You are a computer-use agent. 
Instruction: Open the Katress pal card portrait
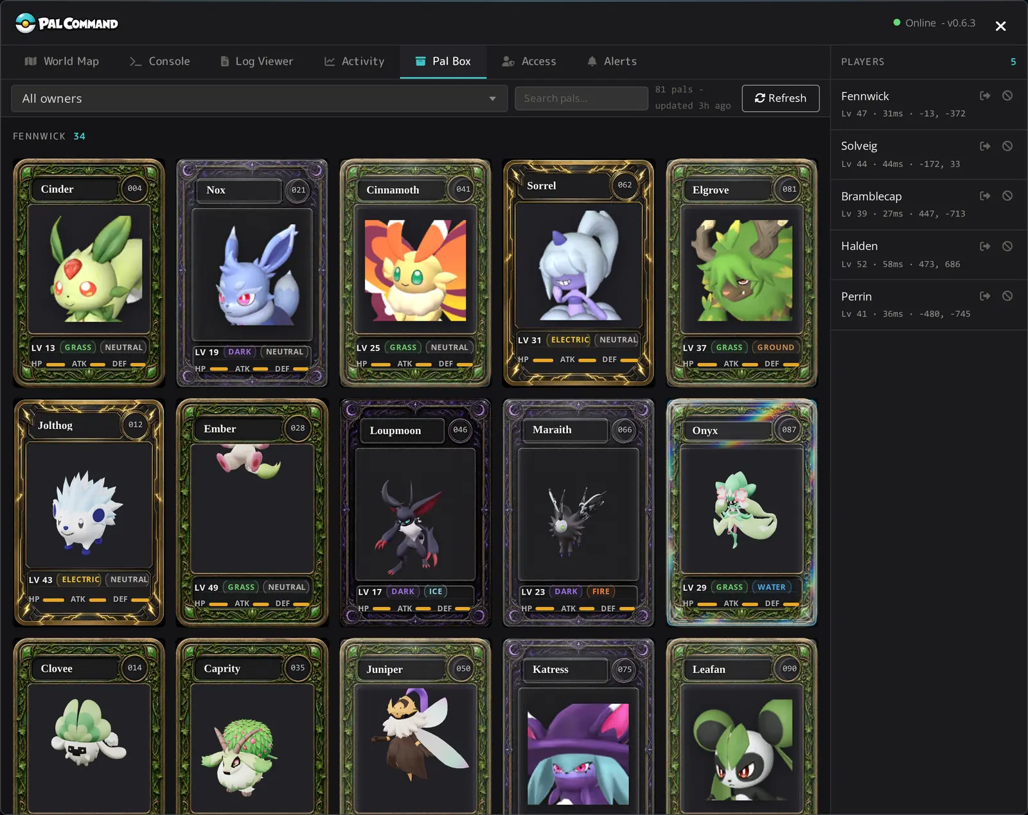pos(578,753)
